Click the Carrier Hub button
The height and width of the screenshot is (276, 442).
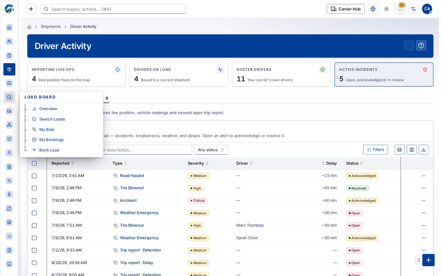point(346,9)
